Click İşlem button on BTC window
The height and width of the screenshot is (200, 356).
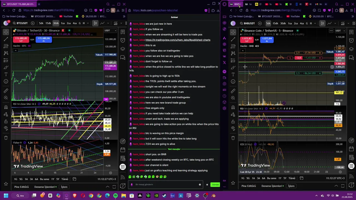pos(64,187)
